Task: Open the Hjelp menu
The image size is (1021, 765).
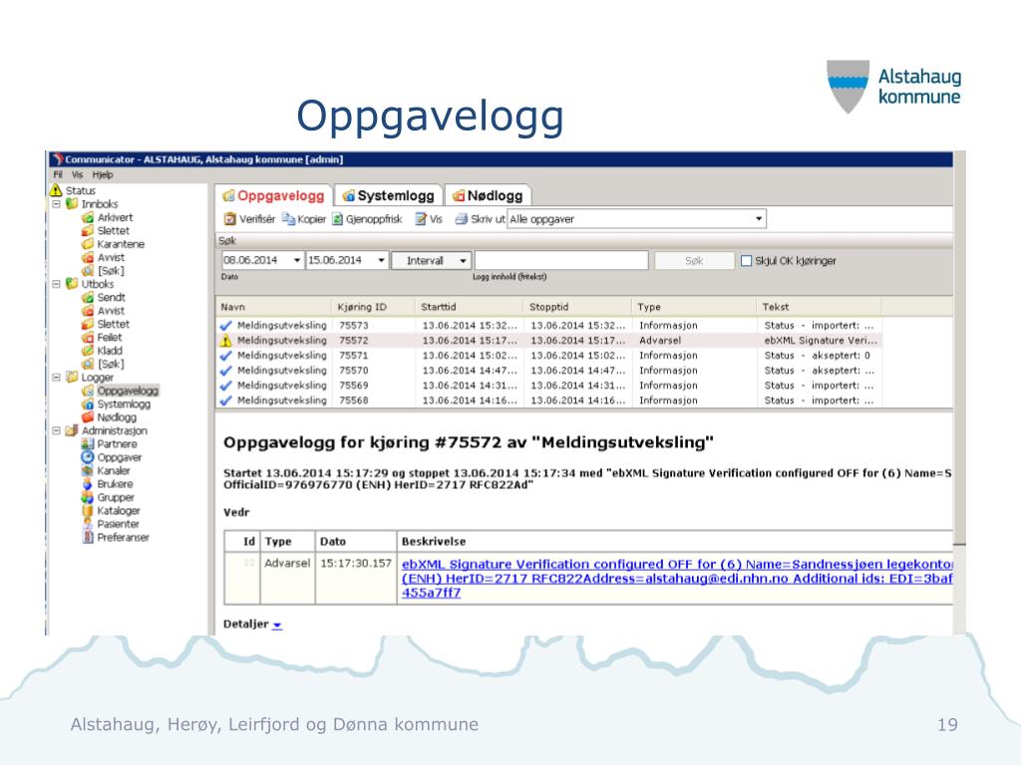Action: click(x=103, y=174)
